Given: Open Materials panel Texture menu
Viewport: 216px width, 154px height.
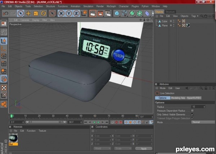Looking at the screenshot, I should 42,131.
